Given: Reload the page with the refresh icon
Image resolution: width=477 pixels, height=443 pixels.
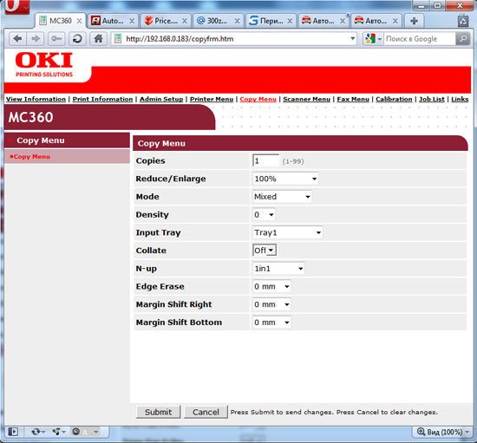Looking at the screenshot, I should [x=77, y=39].
